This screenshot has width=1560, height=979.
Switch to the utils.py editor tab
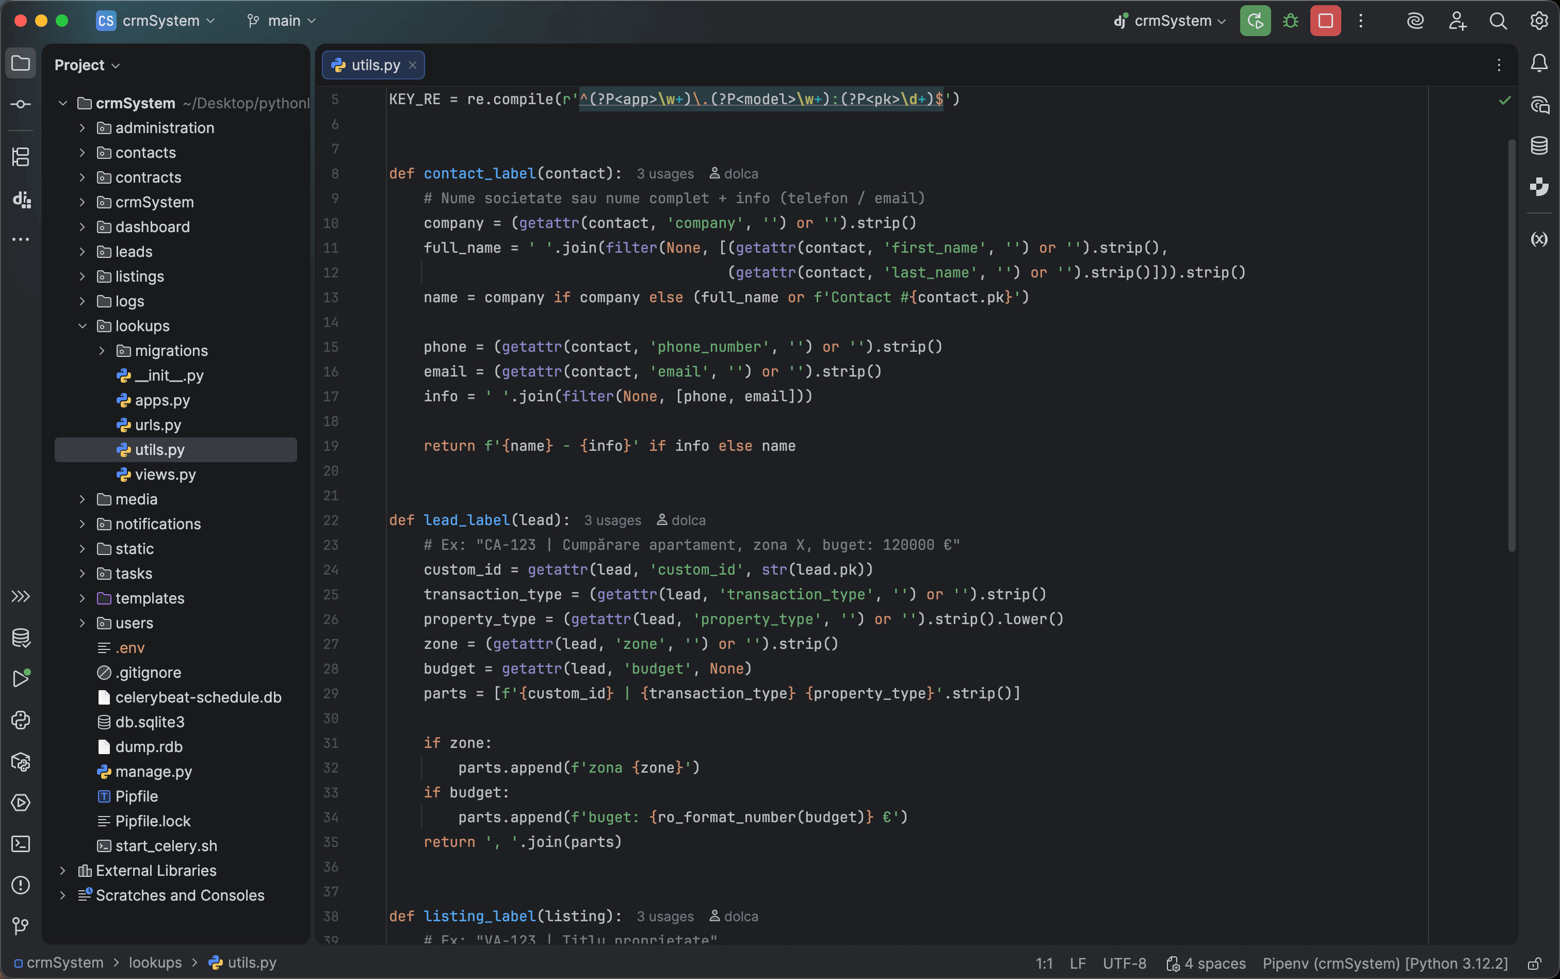(x=375, y=64)
